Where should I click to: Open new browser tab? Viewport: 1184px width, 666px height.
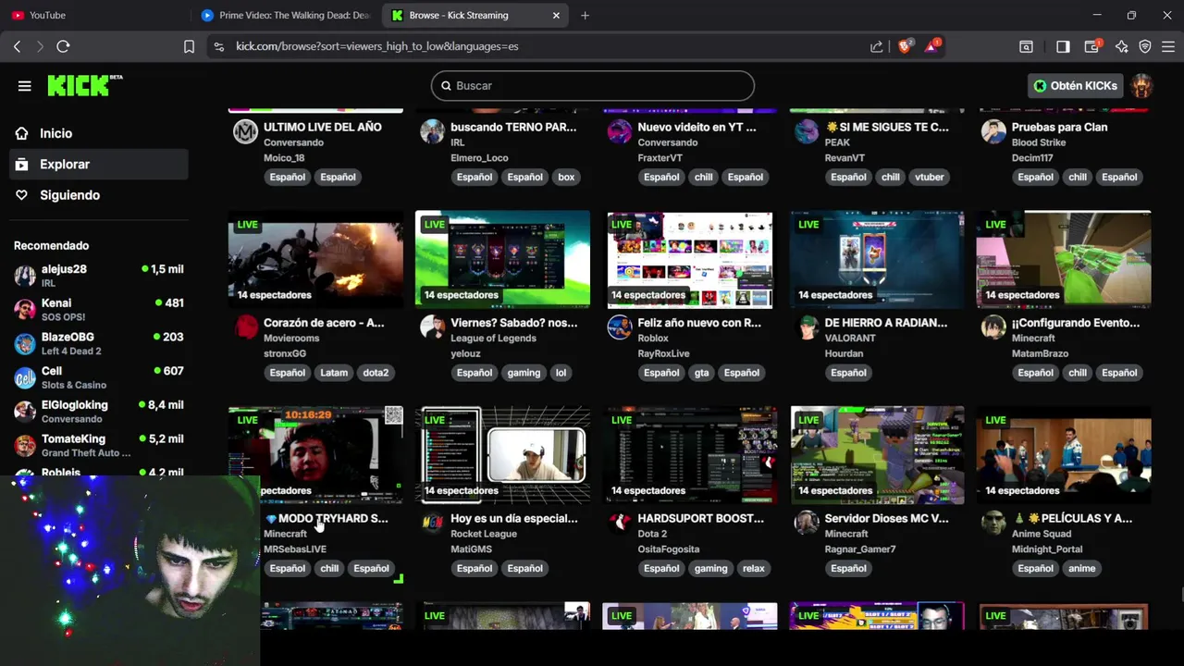pyautogui.click(x=585, y=15)
